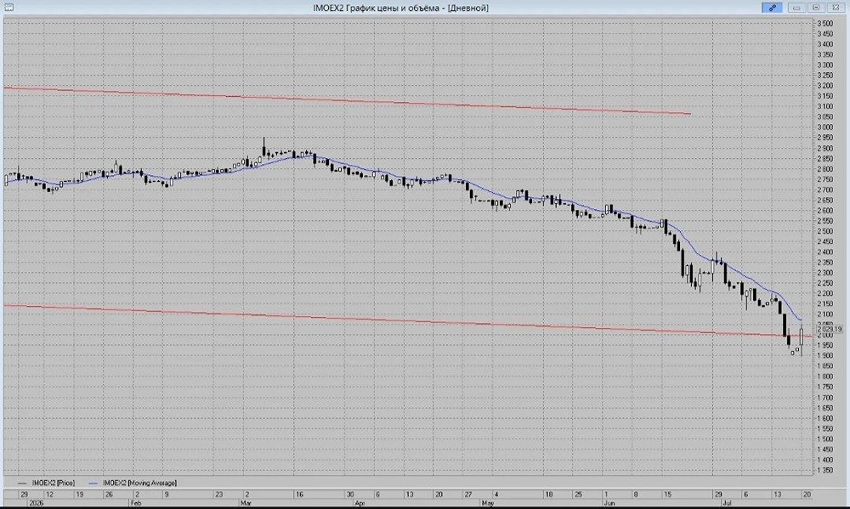Open the chart window menu icon
The height and width of the screenshot is (509, 850).
[8, 8]
